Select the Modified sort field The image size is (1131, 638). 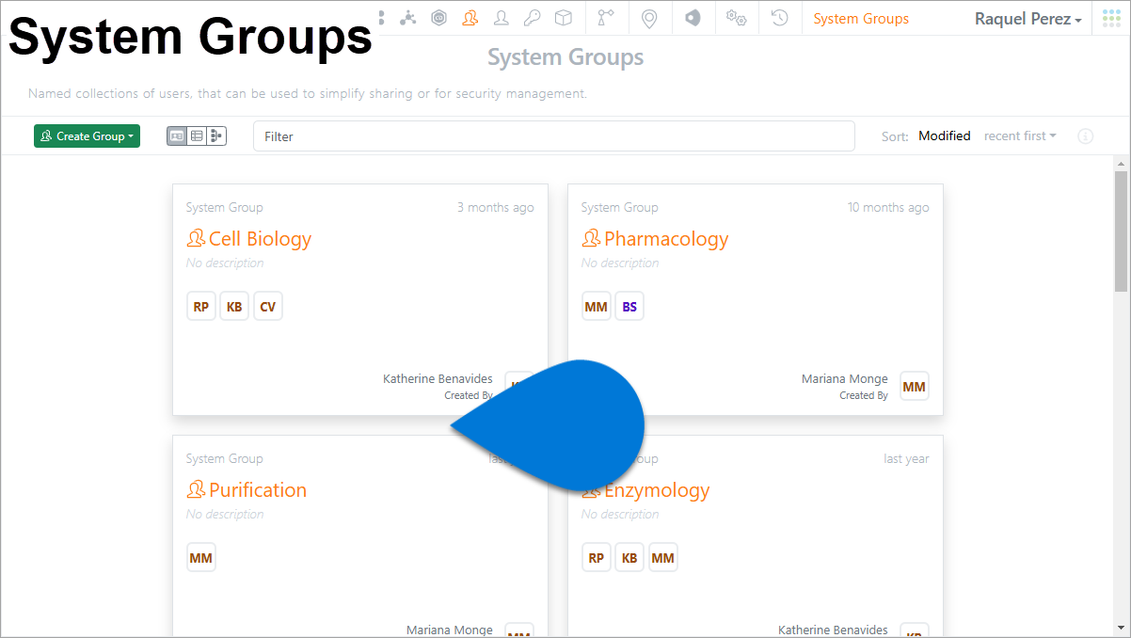pyautogui.click(x=944, y=136)
